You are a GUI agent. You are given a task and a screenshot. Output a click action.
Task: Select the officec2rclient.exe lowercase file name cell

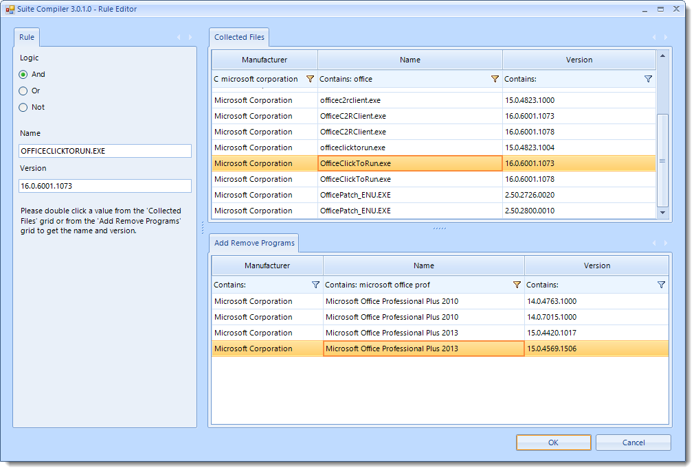(x=410, y=100)
